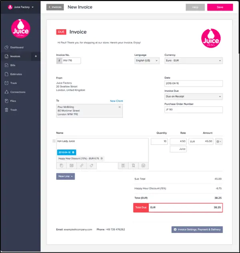Remove the 2016-04-16 date tag
Screen dimensions: 240x253
coord(73,152)
